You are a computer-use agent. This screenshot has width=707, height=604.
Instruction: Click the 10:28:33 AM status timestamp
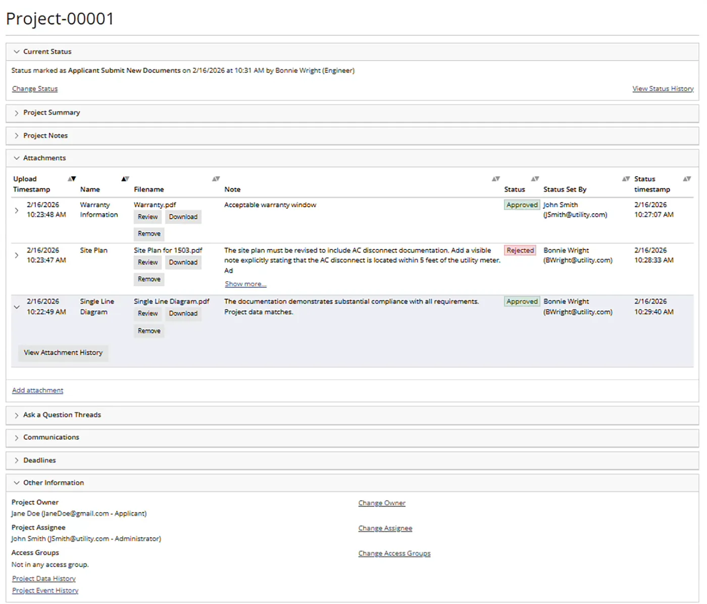tap(654, 260)
